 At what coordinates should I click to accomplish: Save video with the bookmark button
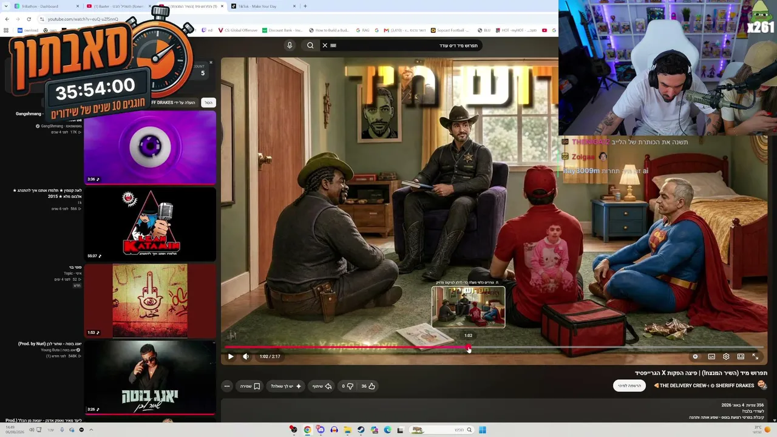[250, 386]
